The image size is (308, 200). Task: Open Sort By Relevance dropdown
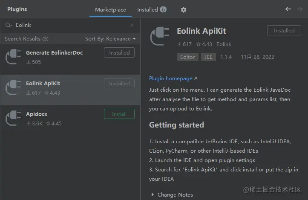(110, 39)
